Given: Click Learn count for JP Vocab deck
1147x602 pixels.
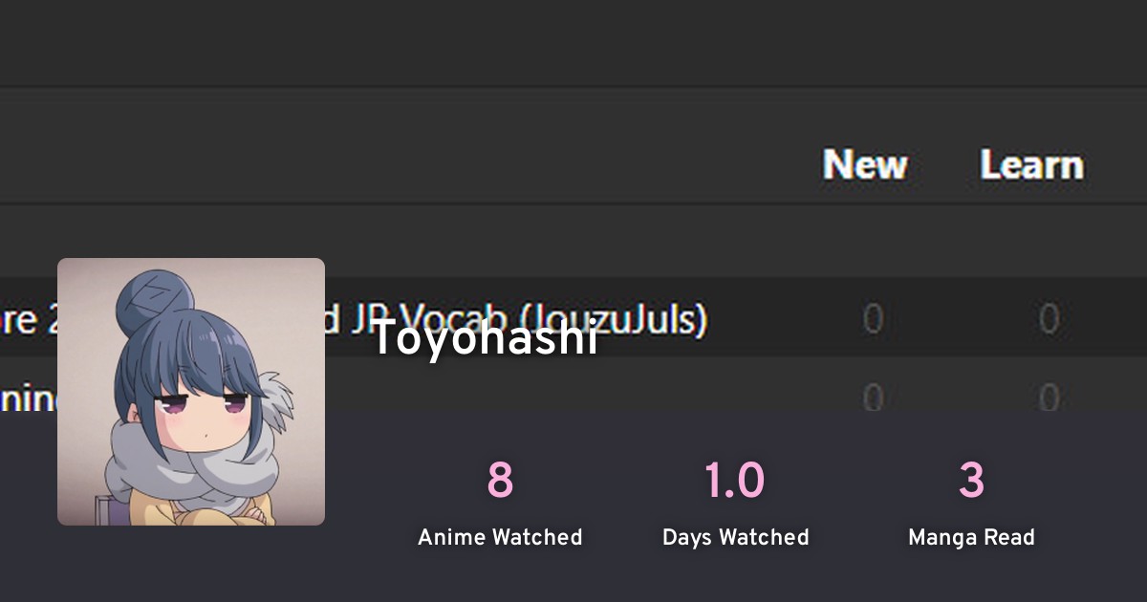Looking at the screenshot, I should (1049, 318).
